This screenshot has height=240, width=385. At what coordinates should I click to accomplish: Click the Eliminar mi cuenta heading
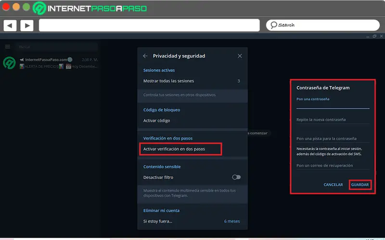pyautogui.click(x=161, y=211)
